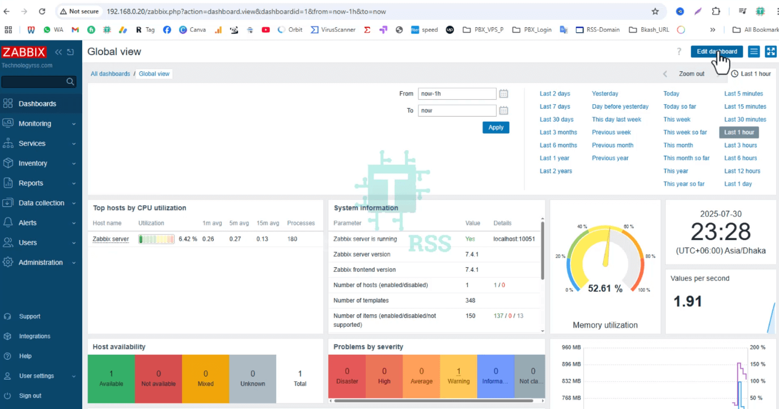
Task: Select Data collection in the sidebar menu
Action: [x=43, y=203]
